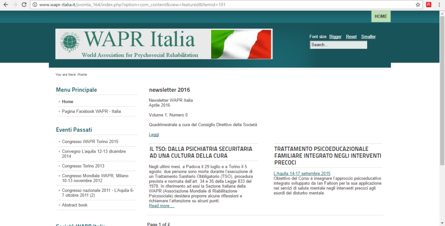Image resolution: width=445 pixels, height=226 pixels.
Task: Click the browser forward arrow
Action: point(15,4)
